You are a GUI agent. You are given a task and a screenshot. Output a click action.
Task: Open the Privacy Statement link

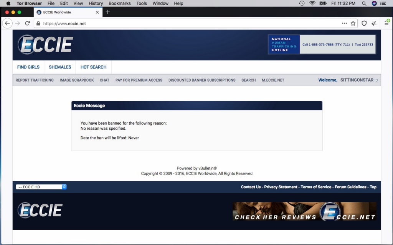pyautogui.click(x=281, y=187)
